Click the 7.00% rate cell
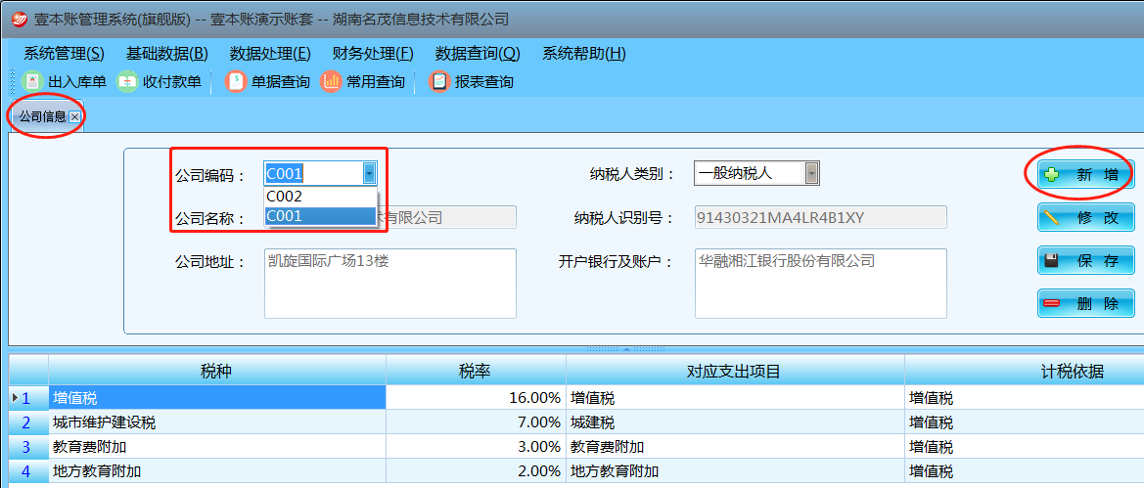The image size is (1144, 488). (x=476, y=422)
